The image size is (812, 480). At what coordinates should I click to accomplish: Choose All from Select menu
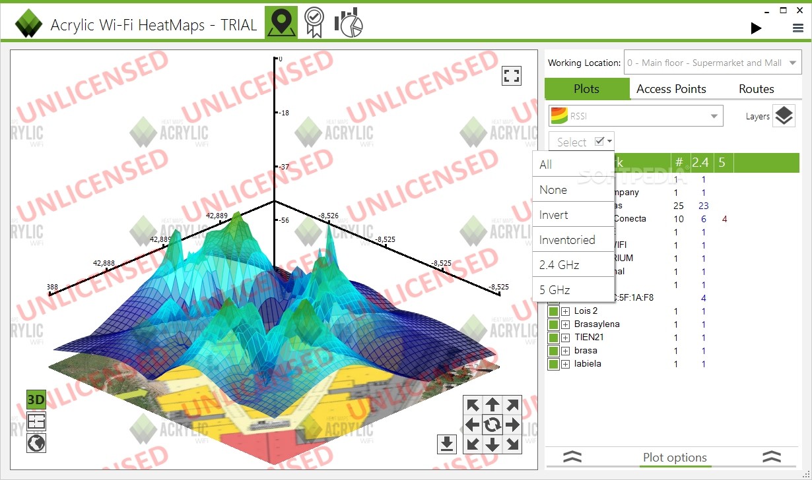tap(573, 164)
